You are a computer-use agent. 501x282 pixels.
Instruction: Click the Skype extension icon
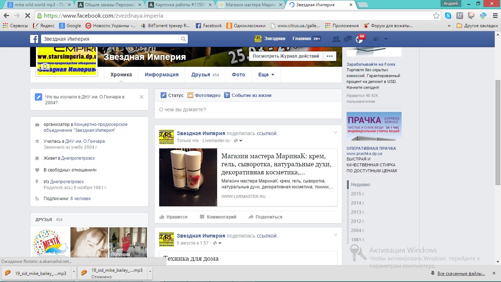pyautogui.click(x=448, y=16)
